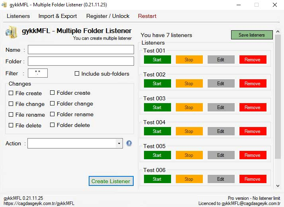Open the Register / Unlock menu
Viewport: 284px width, 207px height.
tap(108, 16)
